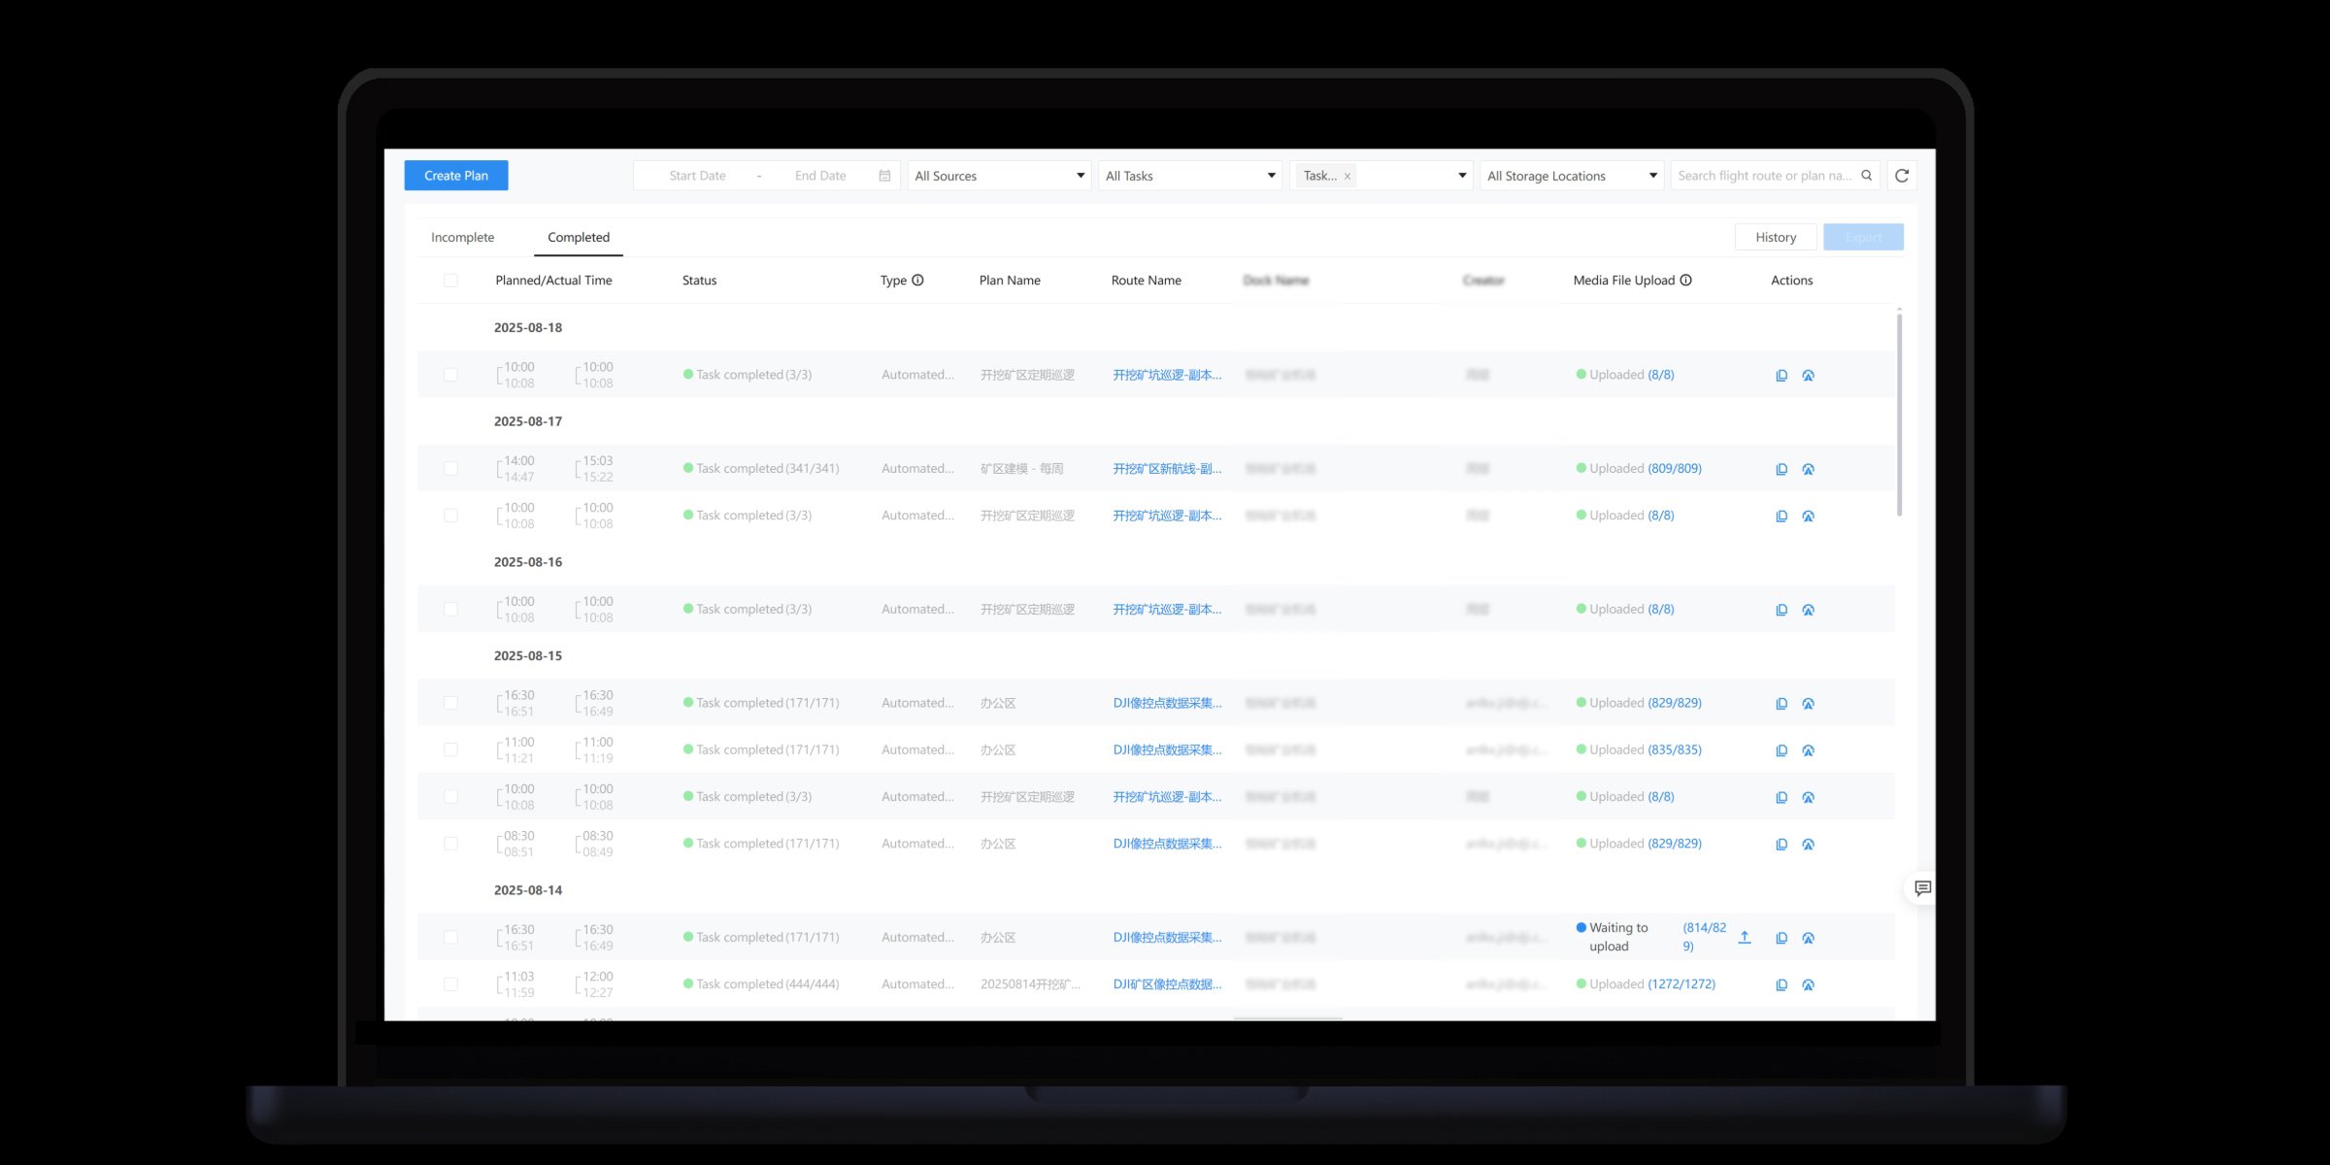
Task: Open the History button
Action: [1775, 238]
